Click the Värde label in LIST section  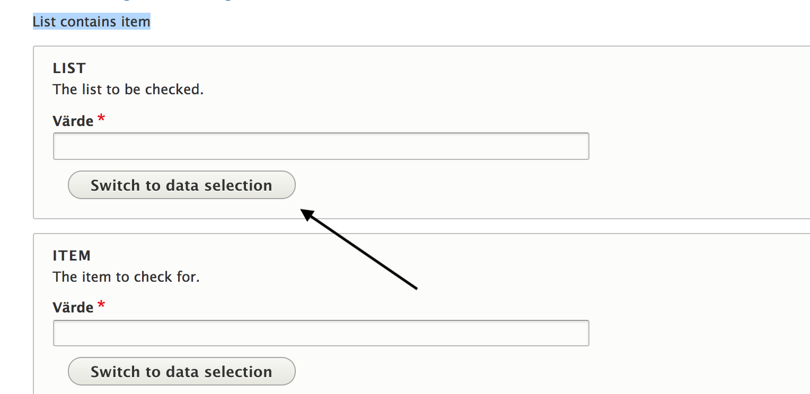point(73,121)
